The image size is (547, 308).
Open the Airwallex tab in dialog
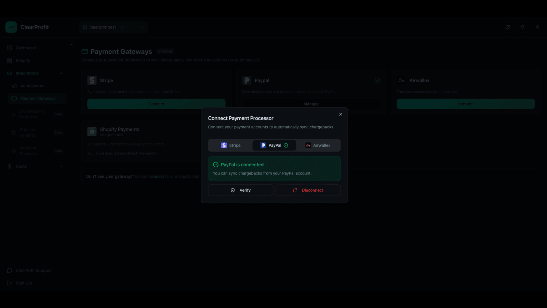tap(318, 145)
